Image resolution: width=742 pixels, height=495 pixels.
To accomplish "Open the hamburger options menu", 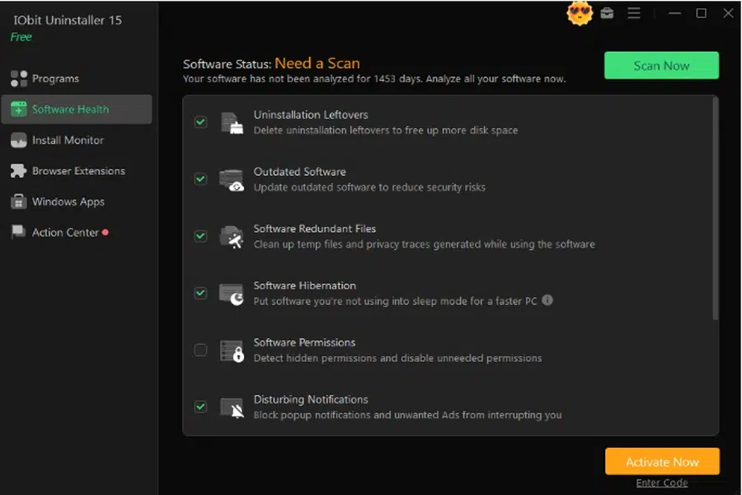I will [x=634, y=13].
